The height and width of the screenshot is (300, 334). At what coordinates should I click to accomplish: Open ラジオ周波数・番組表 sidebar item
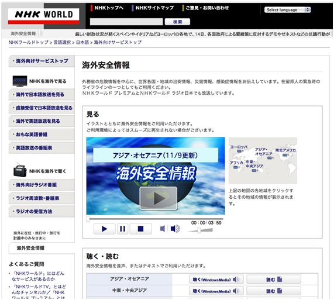(42, 198)
